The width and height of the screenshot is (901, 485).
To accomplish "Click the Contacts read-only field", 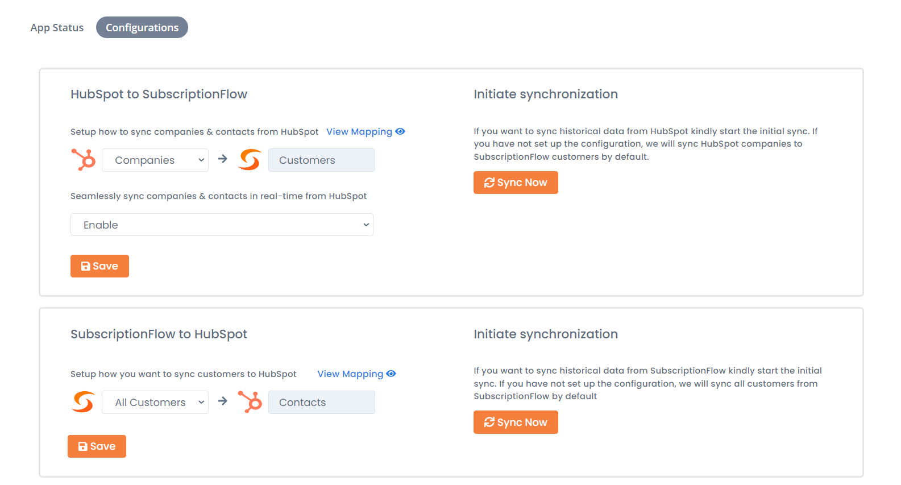I will click(x=322, y=403).
